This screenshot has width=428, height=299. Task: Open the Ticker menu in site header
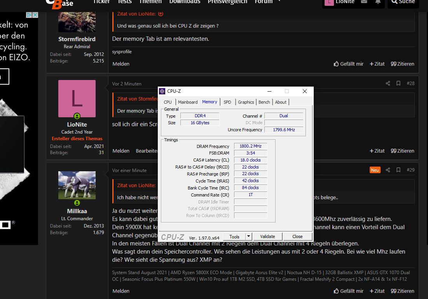point(101,2)
